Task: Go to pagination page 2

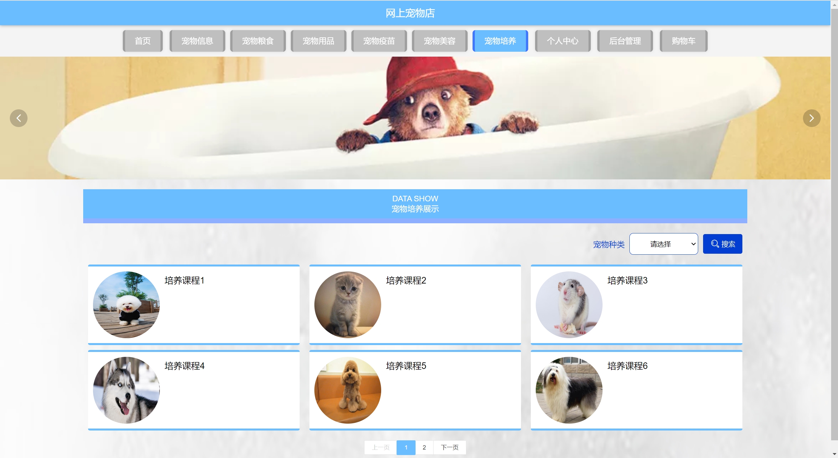Action: tap(424, 447)
